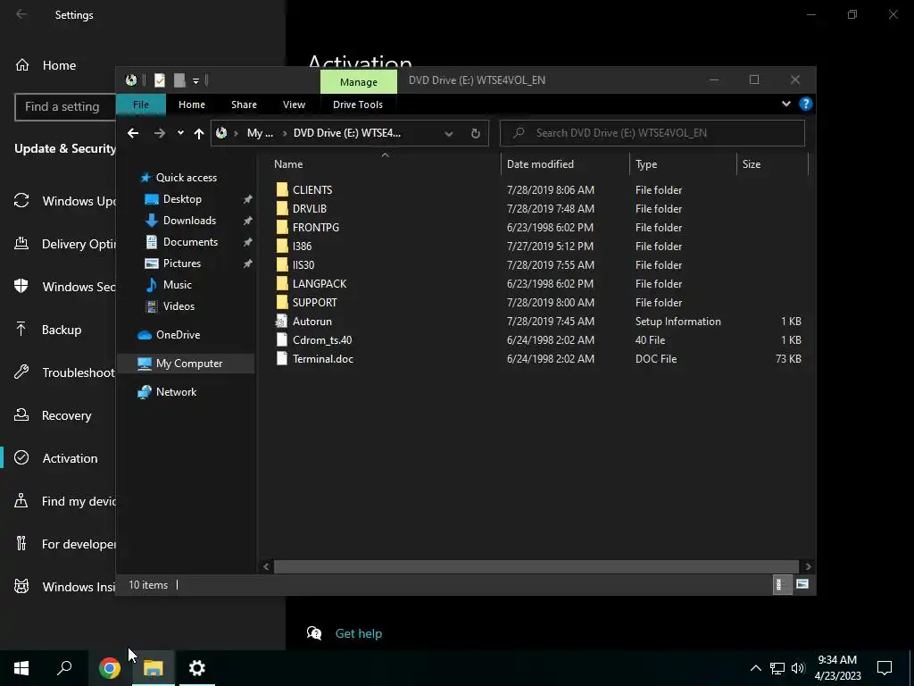The height and width of the screenshot is (686, 914).
Task: Refresh the DVD Drive folder view
Action: click(475, 134)
